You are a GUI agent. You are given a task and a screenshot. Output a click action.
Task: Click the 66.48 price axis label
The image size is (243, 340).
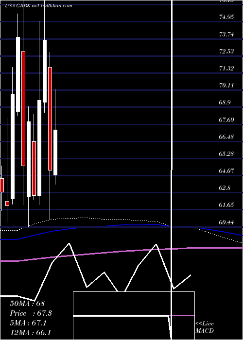pos(226,136)
